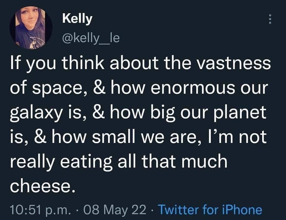Viewport: 286px width, 220px height.
Task: Open the tweet's three-dot more options menu
Action: tap(270, 20)
